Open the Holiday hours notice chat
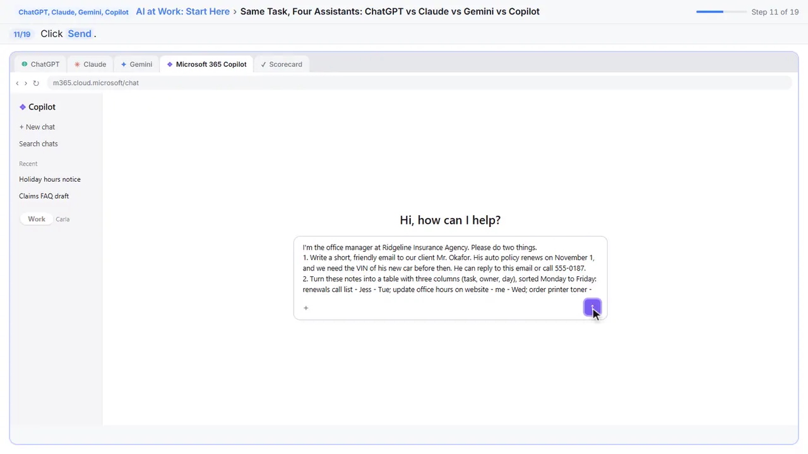The width and height of the screenshot is (808, 454). click(50, 179)
